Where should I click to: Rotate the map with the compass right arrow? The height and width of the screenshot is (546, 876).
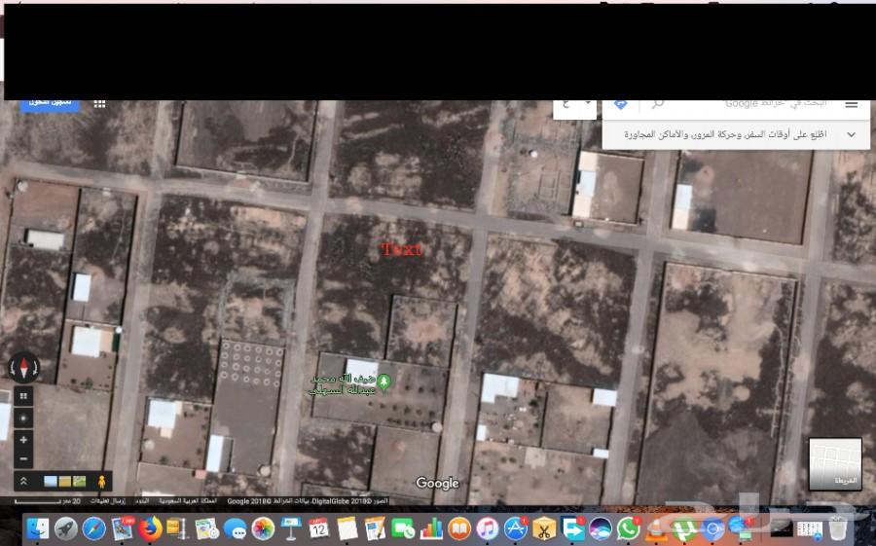(x=36, y=368)
